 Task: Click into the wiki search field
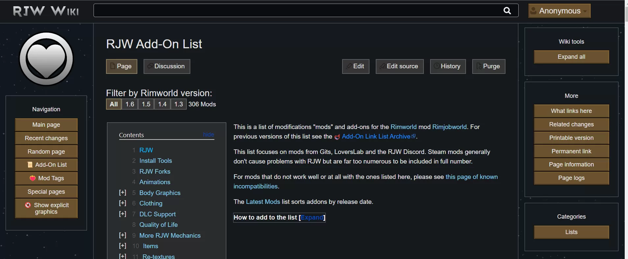296,11
